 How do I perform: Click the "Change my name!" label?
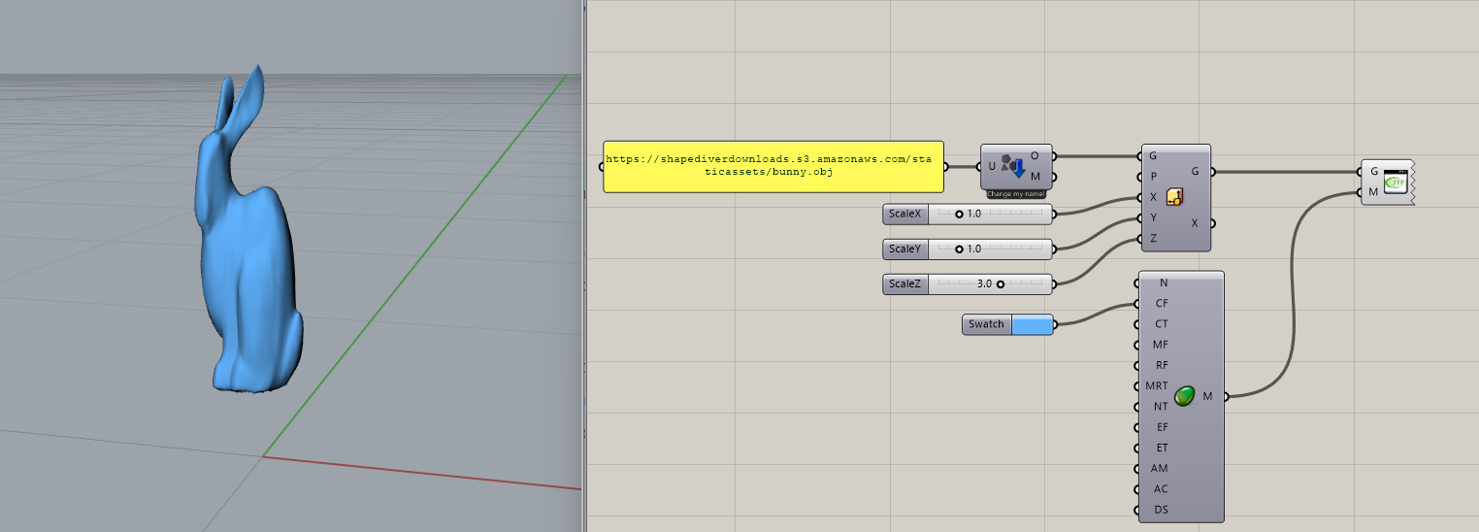point(1016,195)
